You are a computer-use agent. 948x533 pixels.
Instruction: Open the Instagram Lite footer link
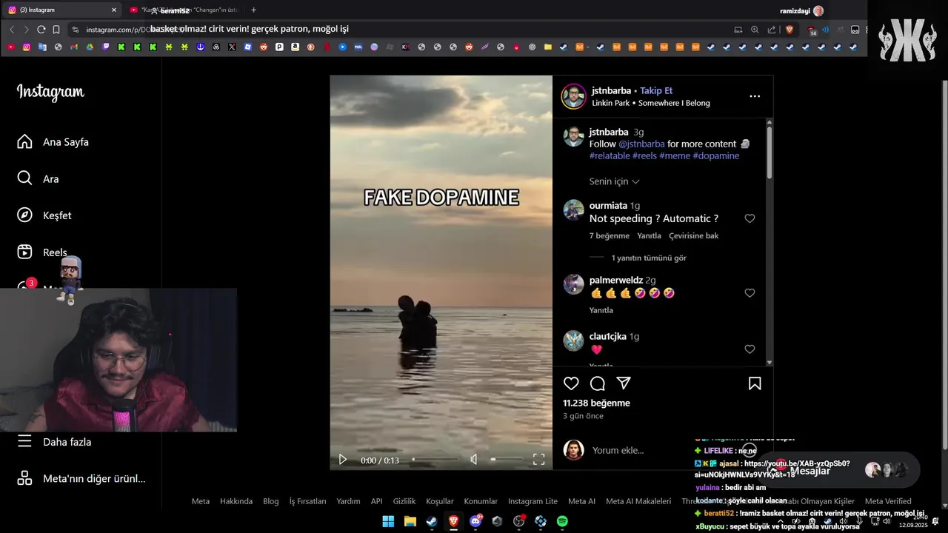(533, 501)
